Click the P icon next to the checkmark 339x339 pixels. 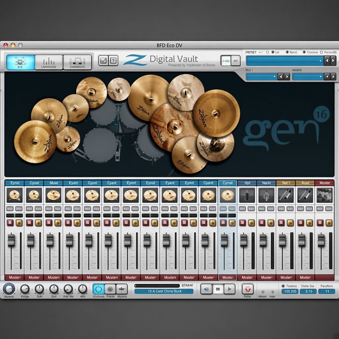tap(113, 60)
